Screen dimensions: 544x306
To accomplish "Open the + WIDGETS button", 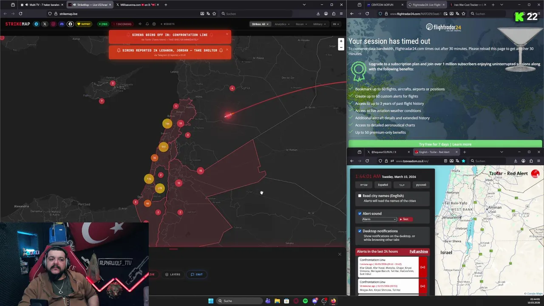I will point(167,24).
